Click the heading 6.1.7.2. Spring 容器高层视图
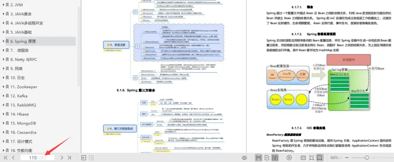 tap(314, 34)
